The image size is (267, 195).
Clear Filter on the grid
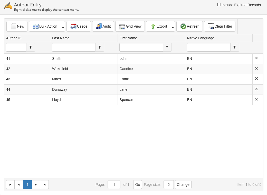click(220, 26)
